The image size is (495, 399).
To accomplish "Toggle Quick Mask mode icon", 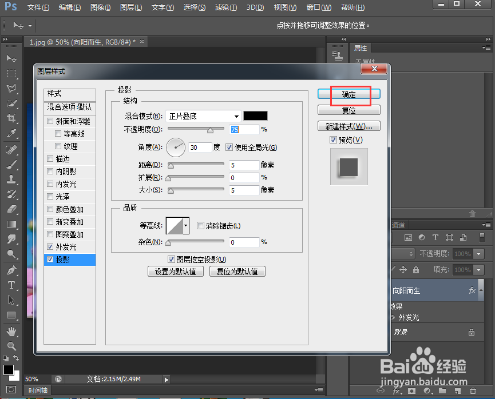I will (x=11, y=389).
